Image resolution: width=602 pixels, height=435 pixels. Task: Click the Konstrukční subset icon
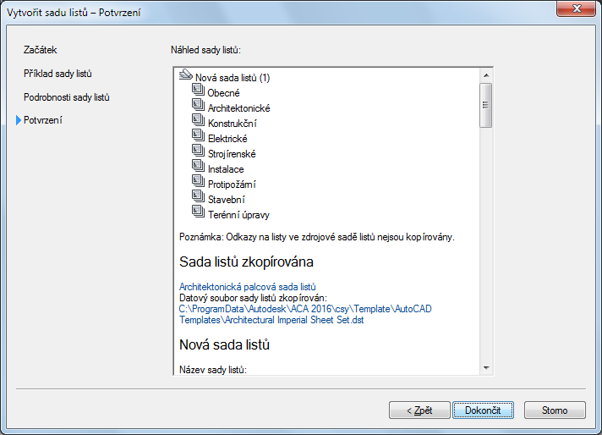point(199,123)
